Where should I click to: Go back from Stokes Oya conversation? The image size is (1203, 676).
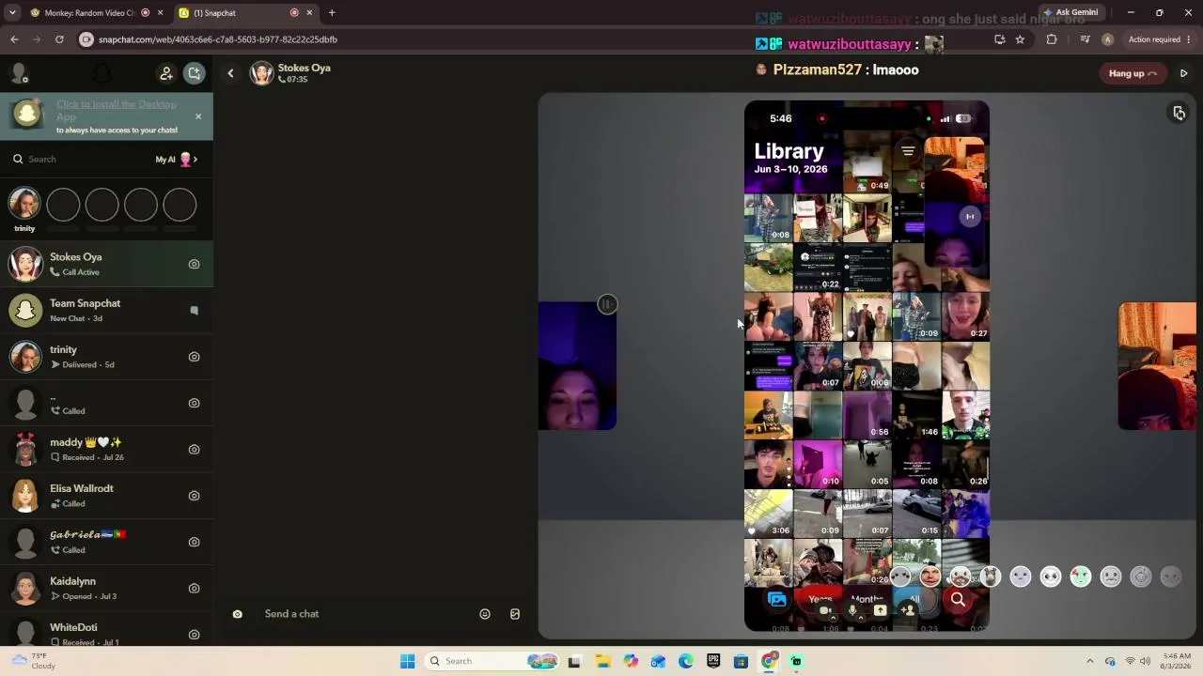click(230, 73)
